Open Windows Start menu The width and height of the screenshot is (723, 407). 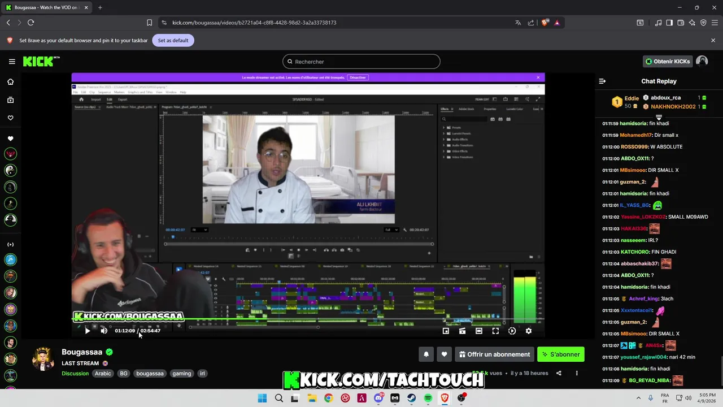(262, 398)
